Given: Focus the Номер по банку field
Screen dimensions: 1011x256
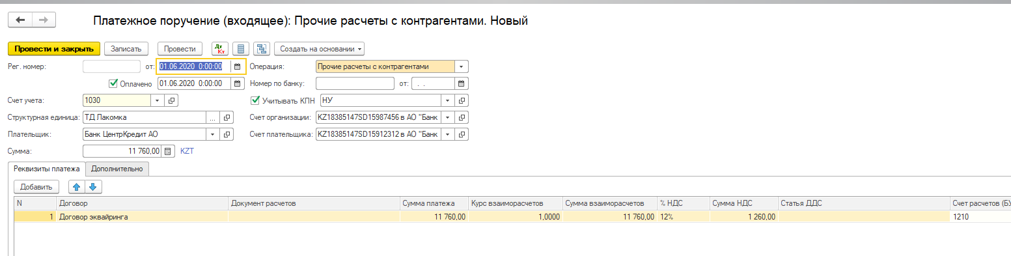Looking at the screenshot, I should (355, 83).
